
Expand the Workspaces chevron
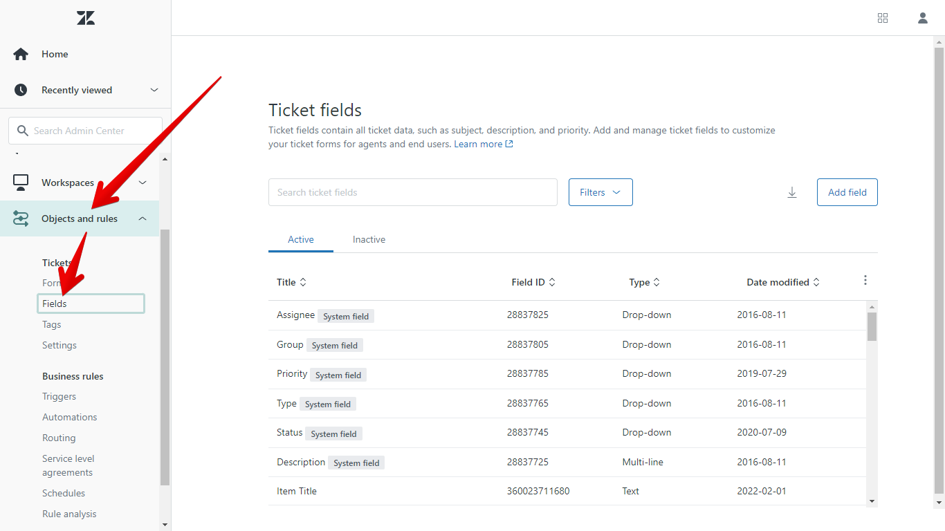pyautogui.click(x=143, y=183)
